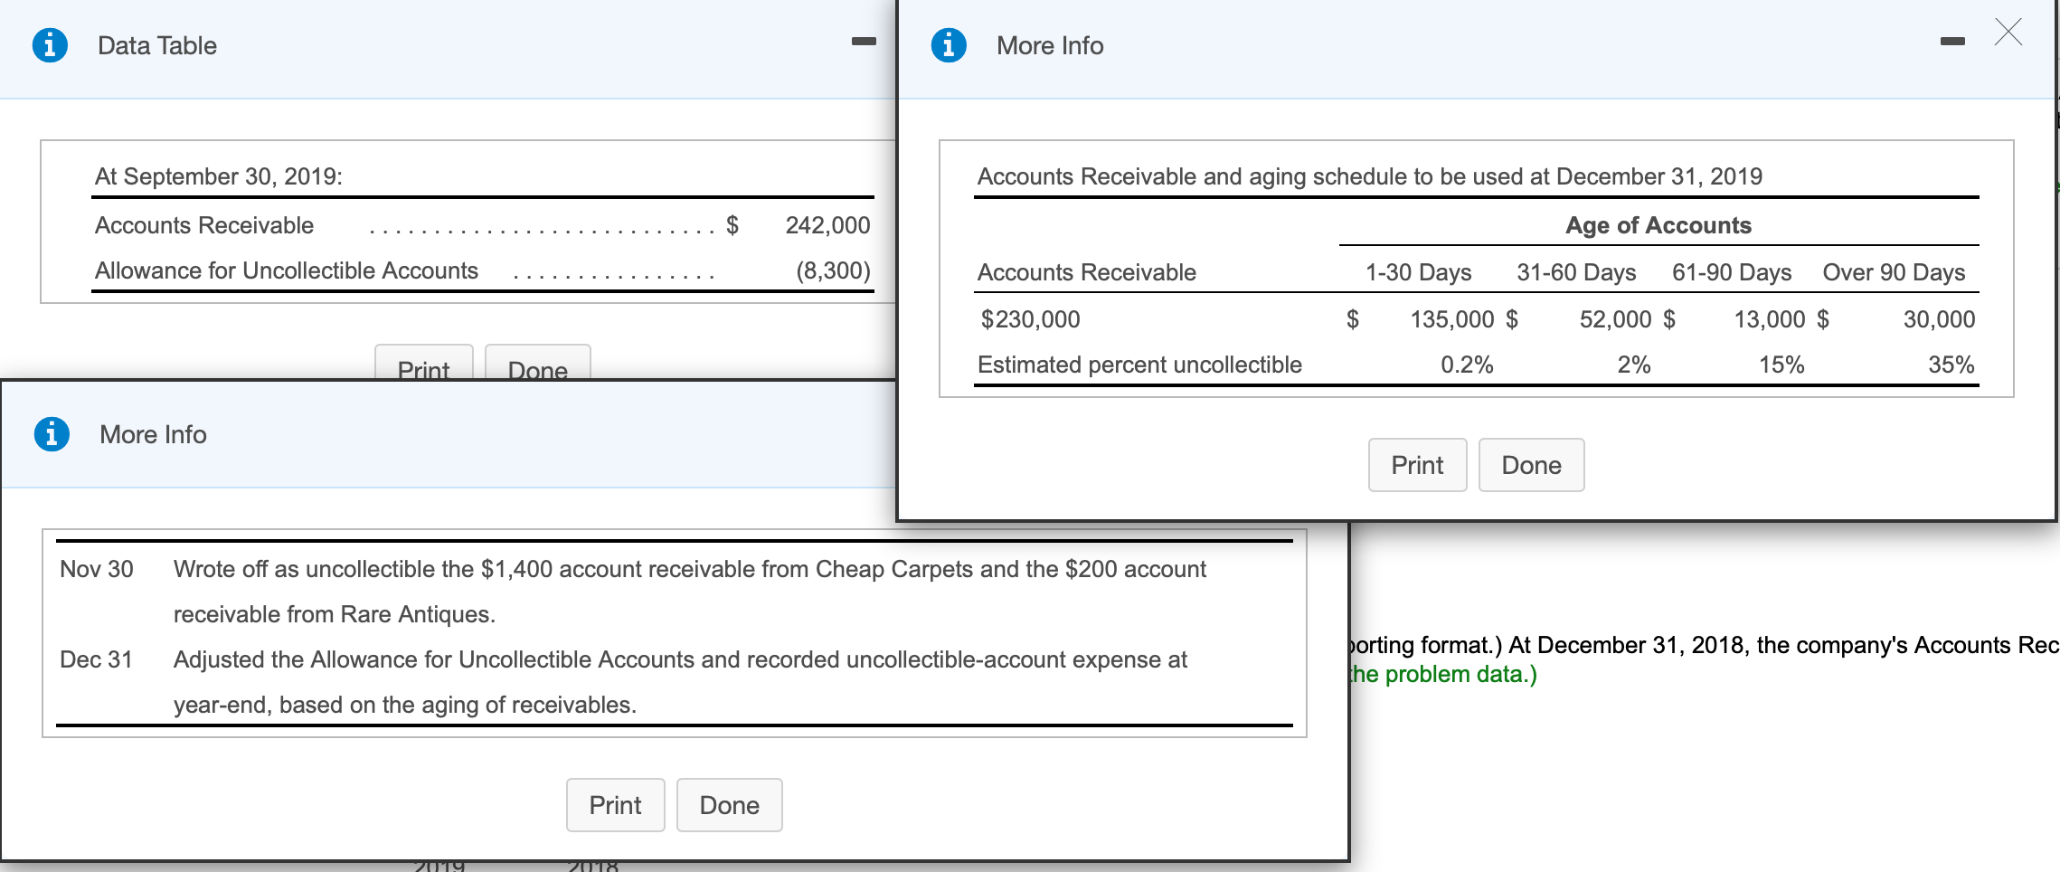Click the 'At September 30, 2019:' heading

219,175
